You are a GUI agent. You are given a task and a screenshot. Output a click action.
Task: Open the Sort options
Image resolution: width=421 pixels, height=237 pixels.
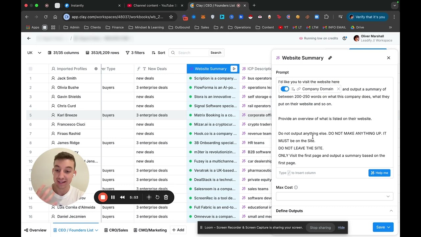pos(159,53)
